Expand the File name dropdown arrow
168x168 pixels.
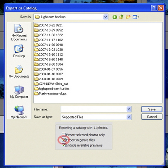point(129,109)
